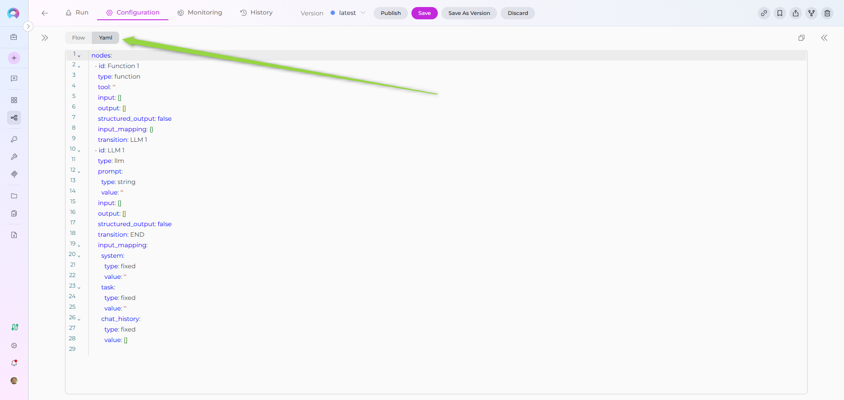Switch editor to Flow view
Screen dimensions: 844x400
pos(79,38)
